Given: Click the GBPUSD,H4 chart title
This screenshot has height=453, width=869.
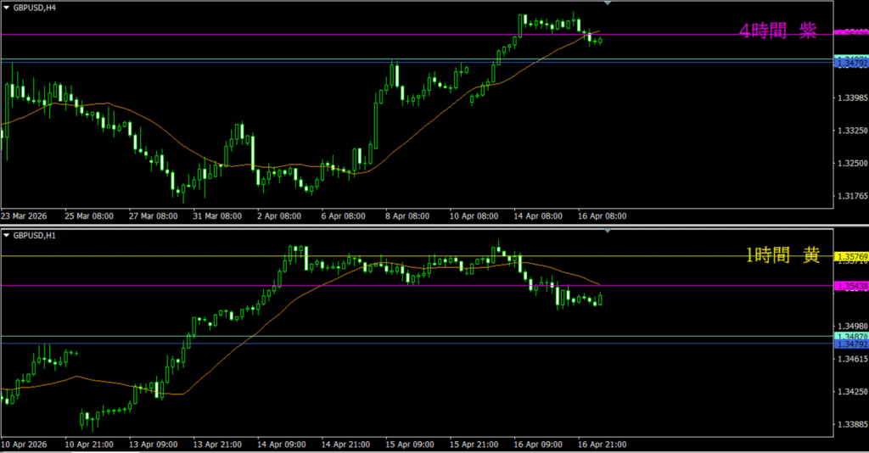Looking at the screenshot, I should coord(36,6).
